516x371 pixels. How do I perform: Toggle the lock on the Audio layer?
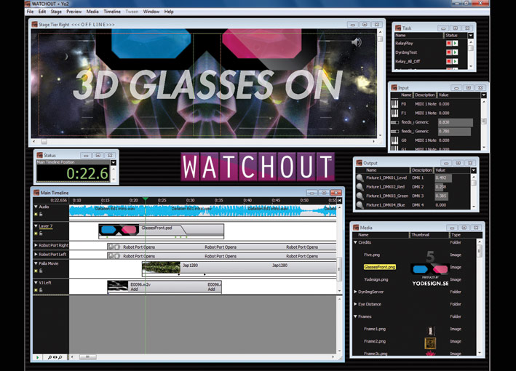(x=41, y=215)
